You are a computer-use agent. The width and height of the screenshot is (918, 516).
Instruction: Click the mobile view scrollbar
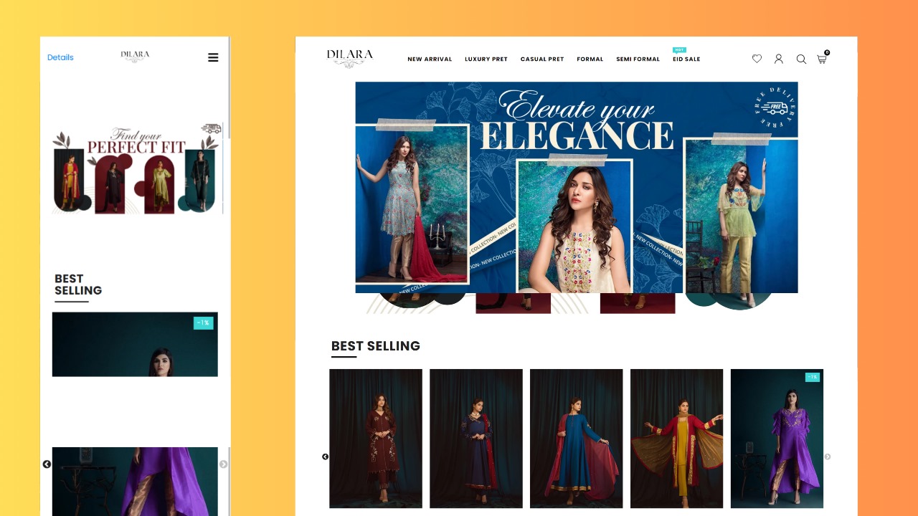pos(229,87)
